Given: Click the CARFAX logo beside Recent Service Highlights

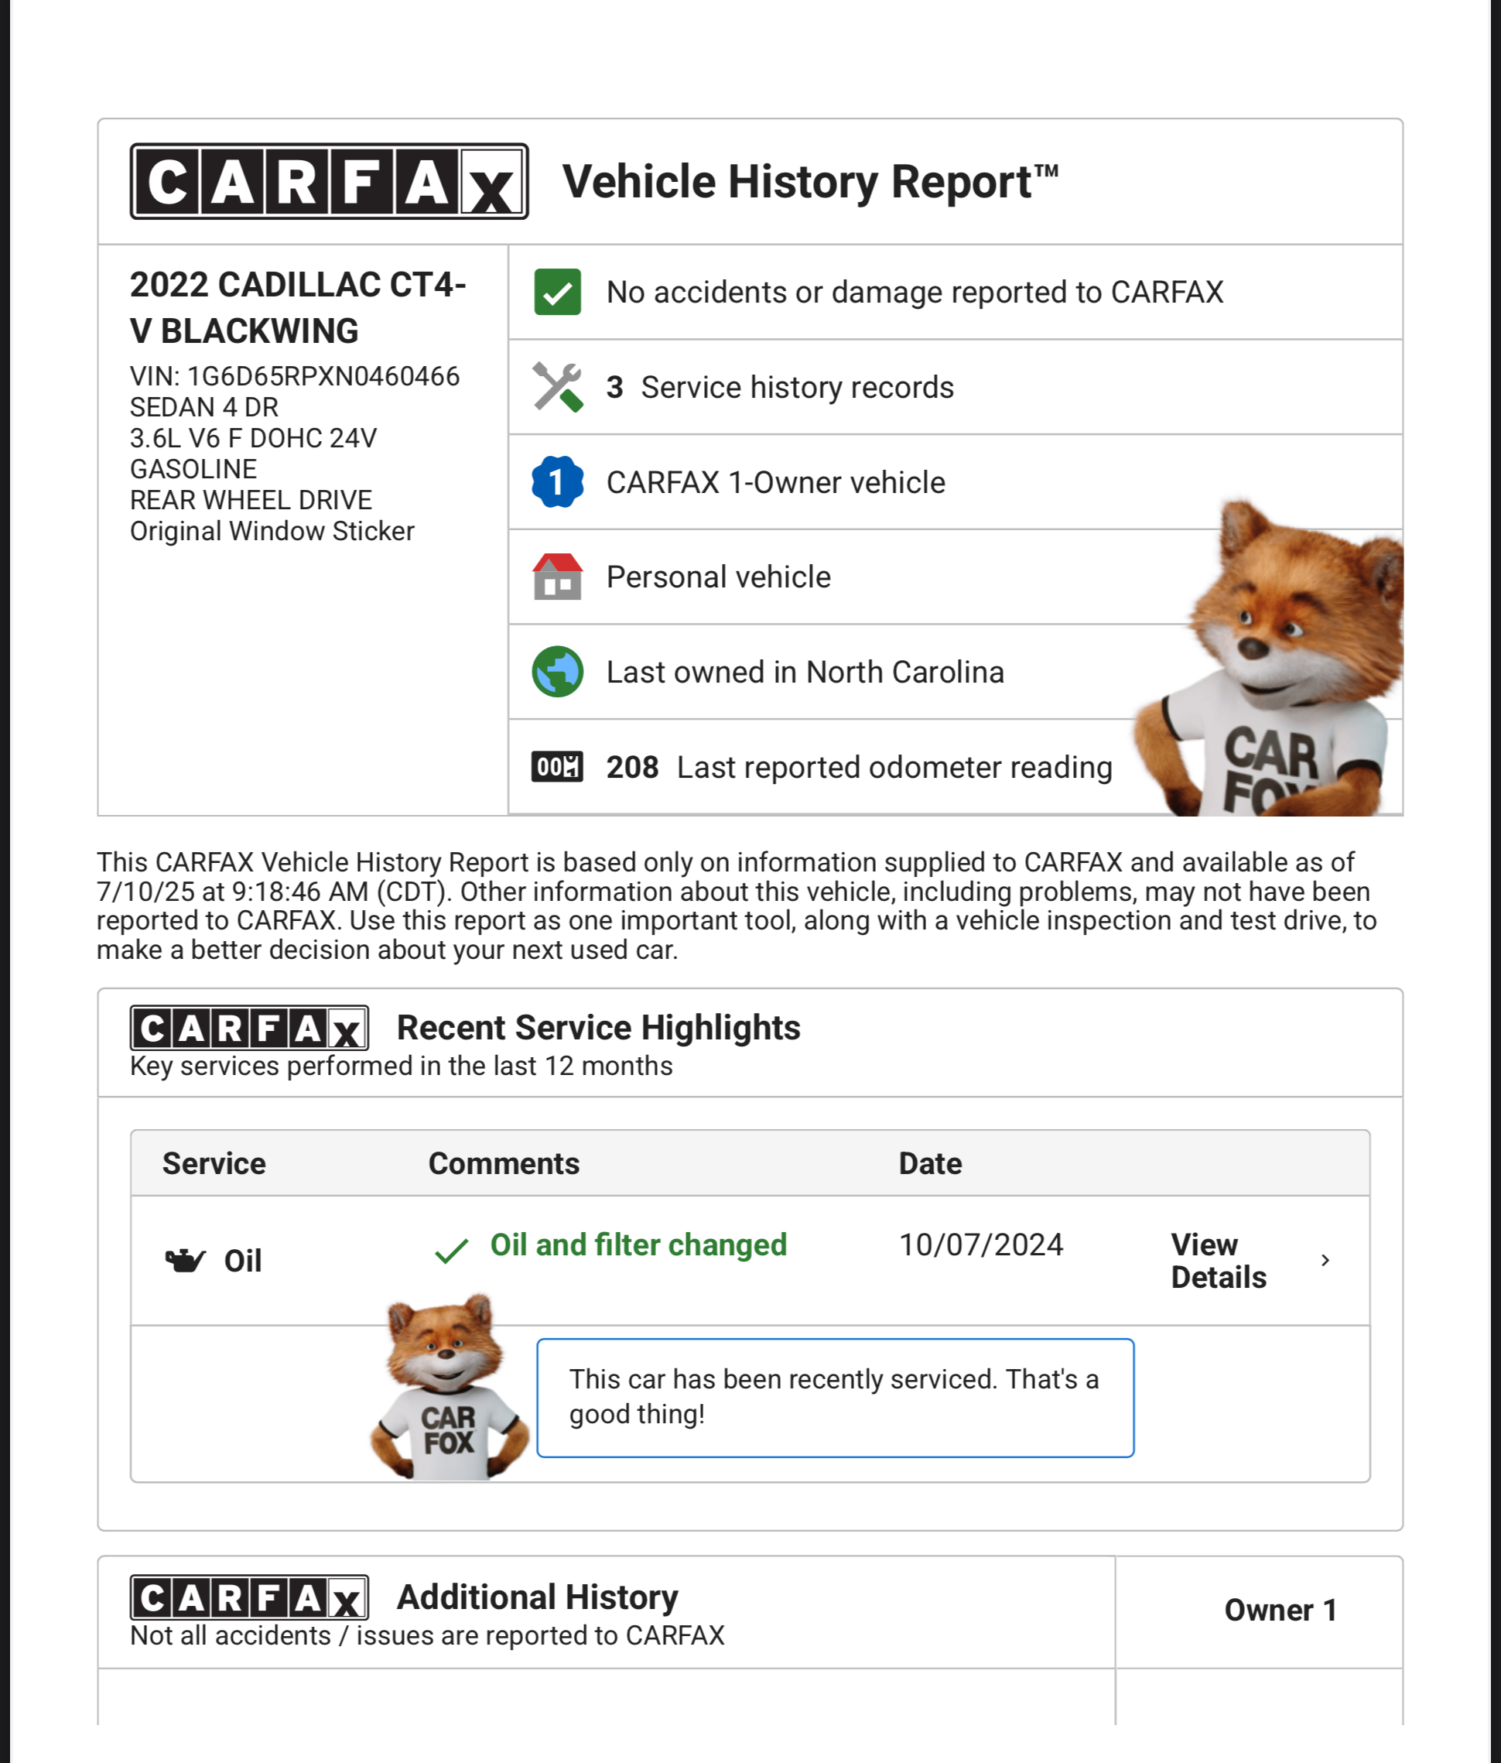Looking at the screenshot, I should click(249, 1028).
